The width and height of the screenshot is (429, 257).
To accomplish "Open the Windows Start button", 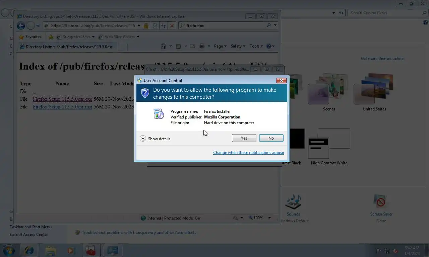I will click(9, 250).
